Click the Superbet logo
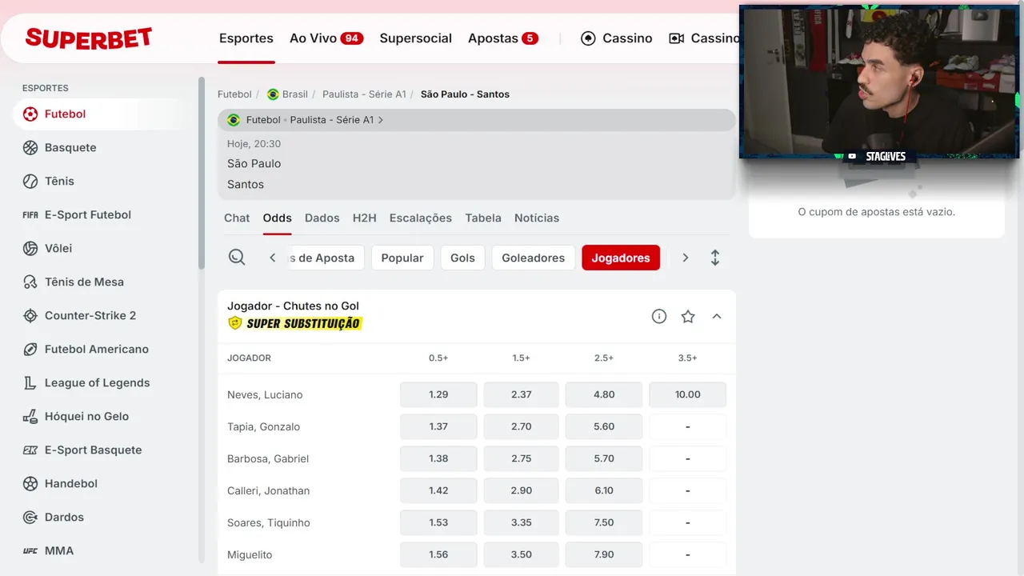1024x576 pixels. (88, 38)
